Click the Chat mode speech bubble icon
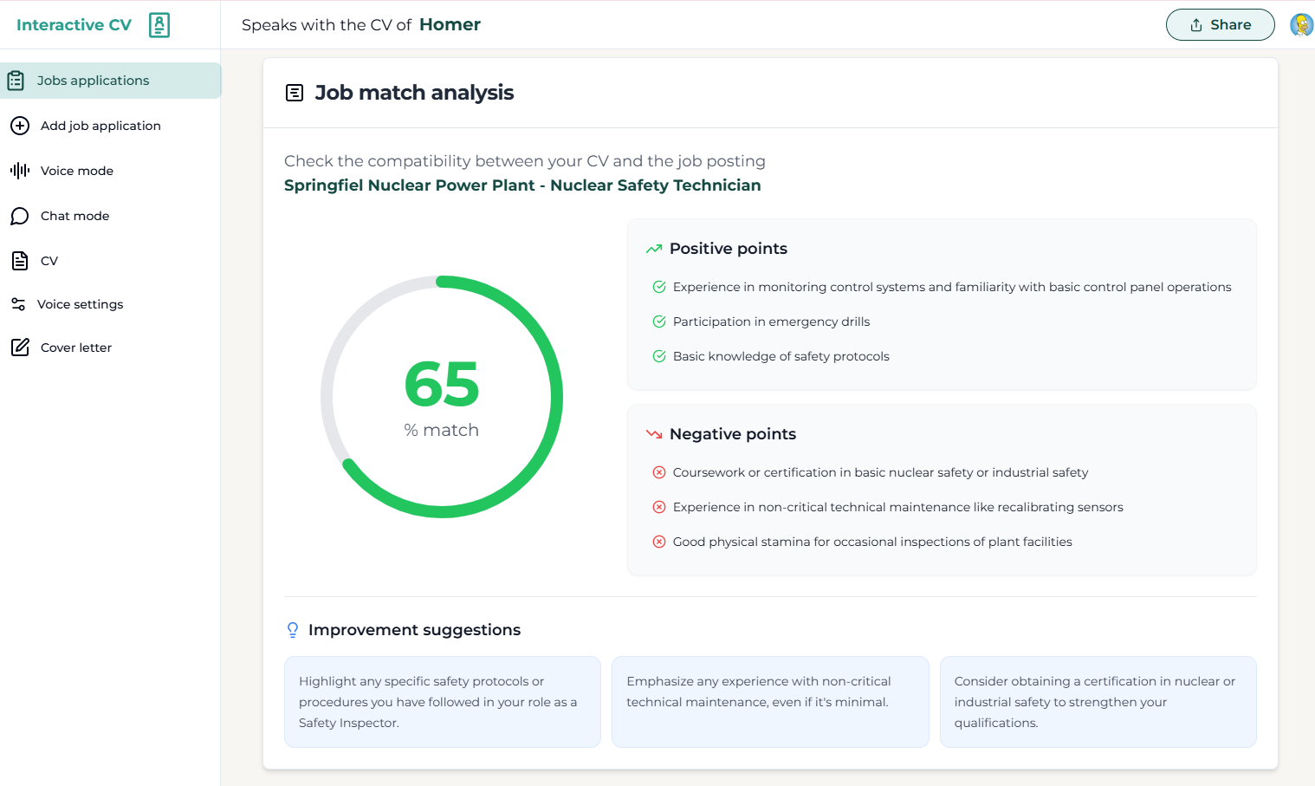The image size is (1315, 786). 20,216
